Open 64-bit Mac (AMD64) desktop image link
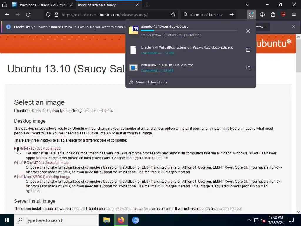This screenshot has width=301, height=226. 42,177
